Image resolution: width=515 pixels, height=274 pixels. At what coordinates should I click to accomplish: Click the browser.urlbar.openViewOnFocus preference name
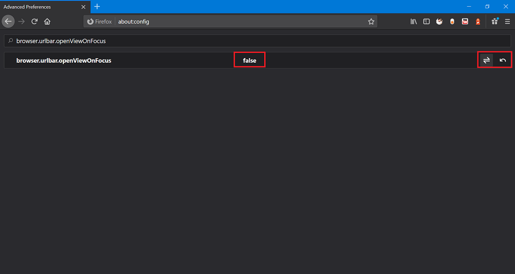click(x=64, y=61)
